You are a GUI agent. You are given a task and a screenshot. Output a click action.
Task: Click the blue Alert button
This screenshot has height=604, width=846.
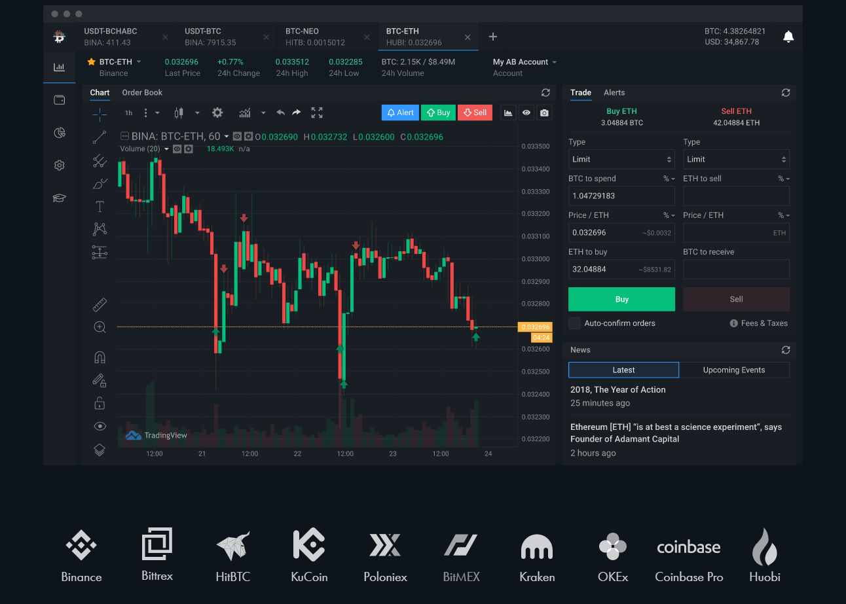(400, 113)
